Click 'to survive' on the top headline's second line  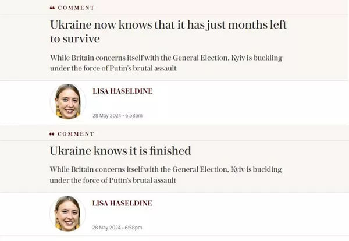(75, 39)
